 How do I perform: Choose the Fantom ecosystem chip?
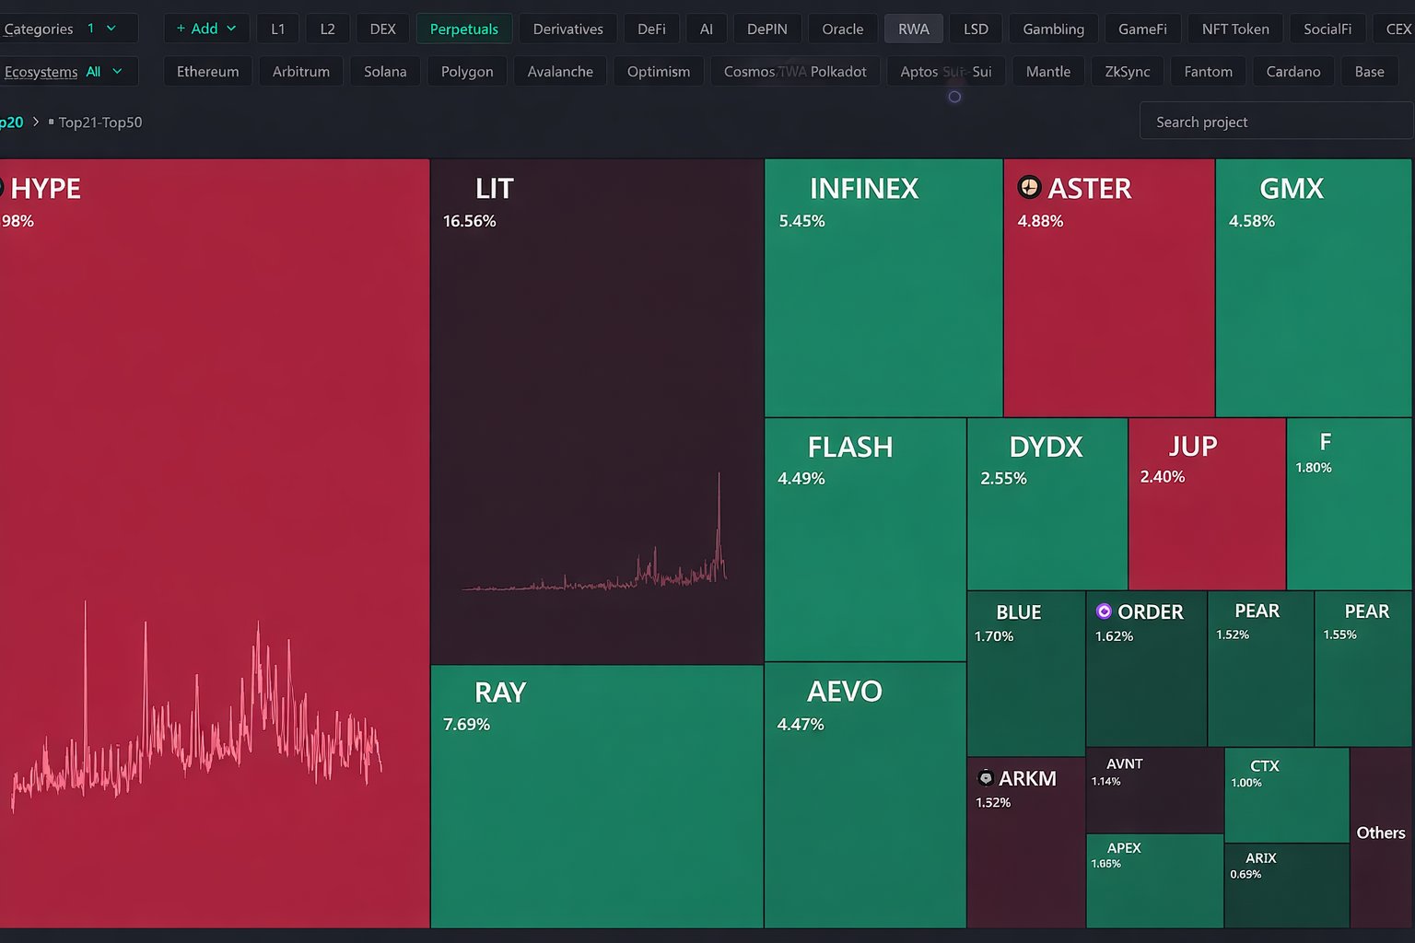tap(1209, 71)
